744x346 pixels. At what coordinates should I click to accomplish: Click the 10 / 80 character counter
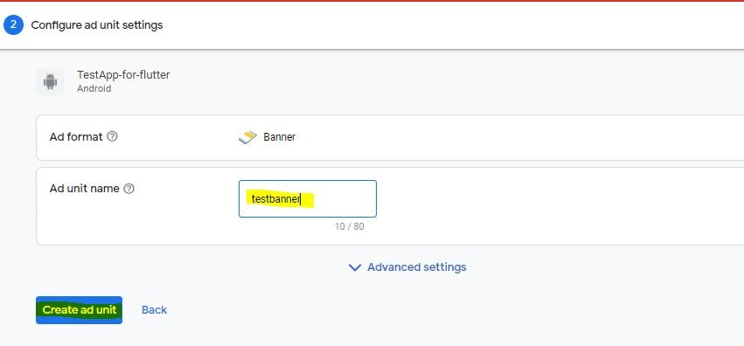349,226
